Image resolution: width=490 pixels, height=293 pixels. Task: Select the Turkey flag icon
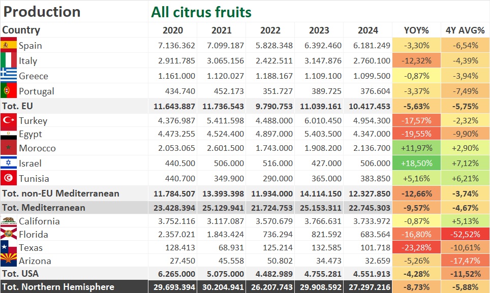[x=9, y=120]
